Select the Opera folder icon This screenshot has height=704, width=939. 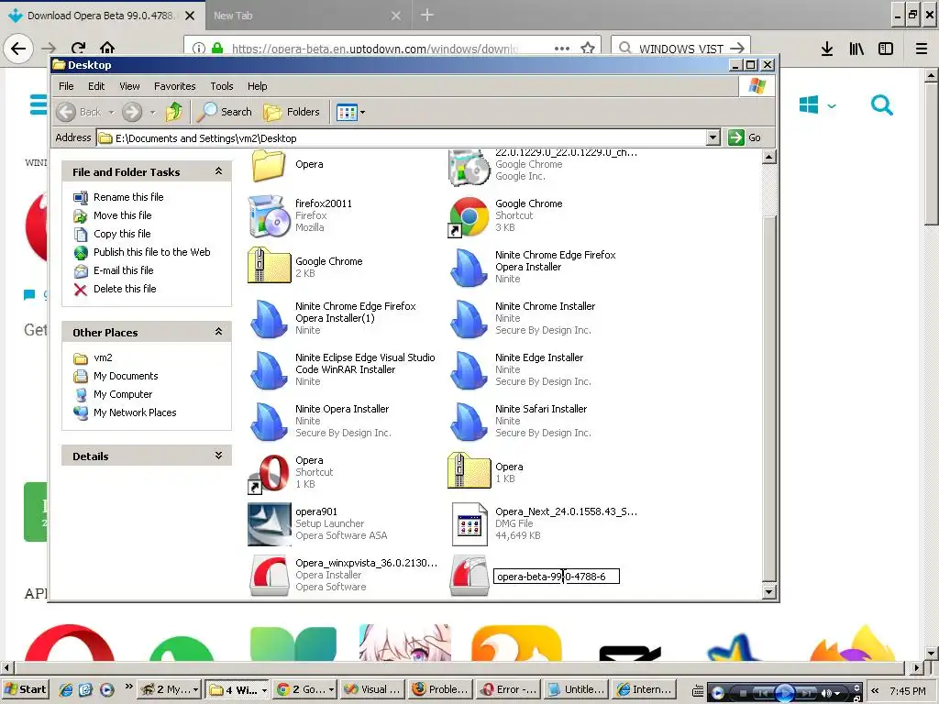[269, 165]
